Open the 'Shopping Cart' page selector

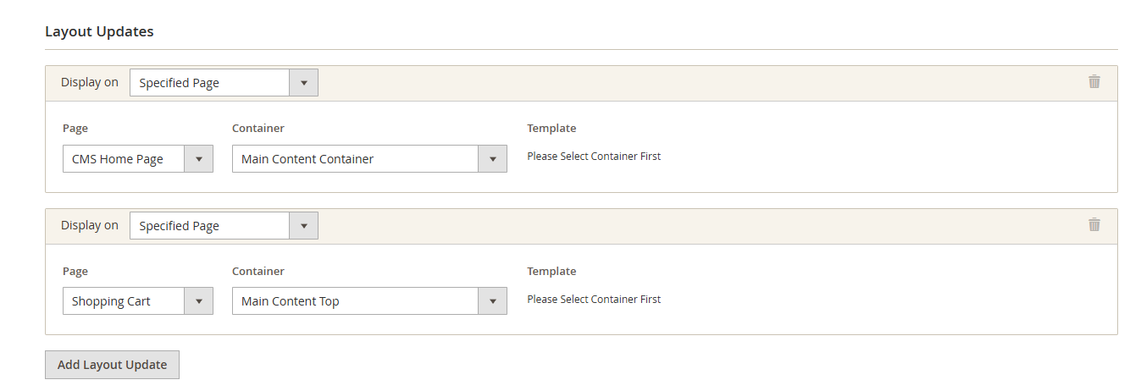138,301
